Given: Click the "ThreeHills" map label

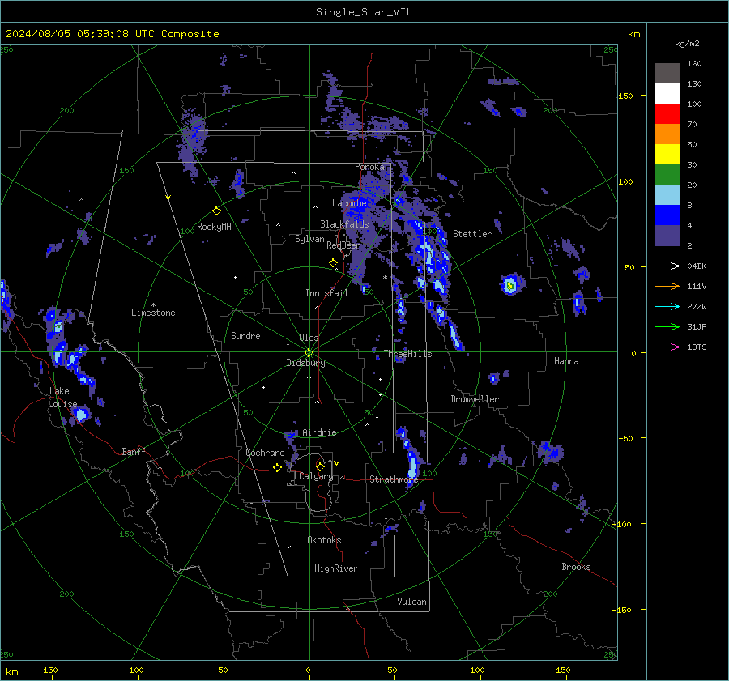Looking at the screenshot, I should coord(407,354).
